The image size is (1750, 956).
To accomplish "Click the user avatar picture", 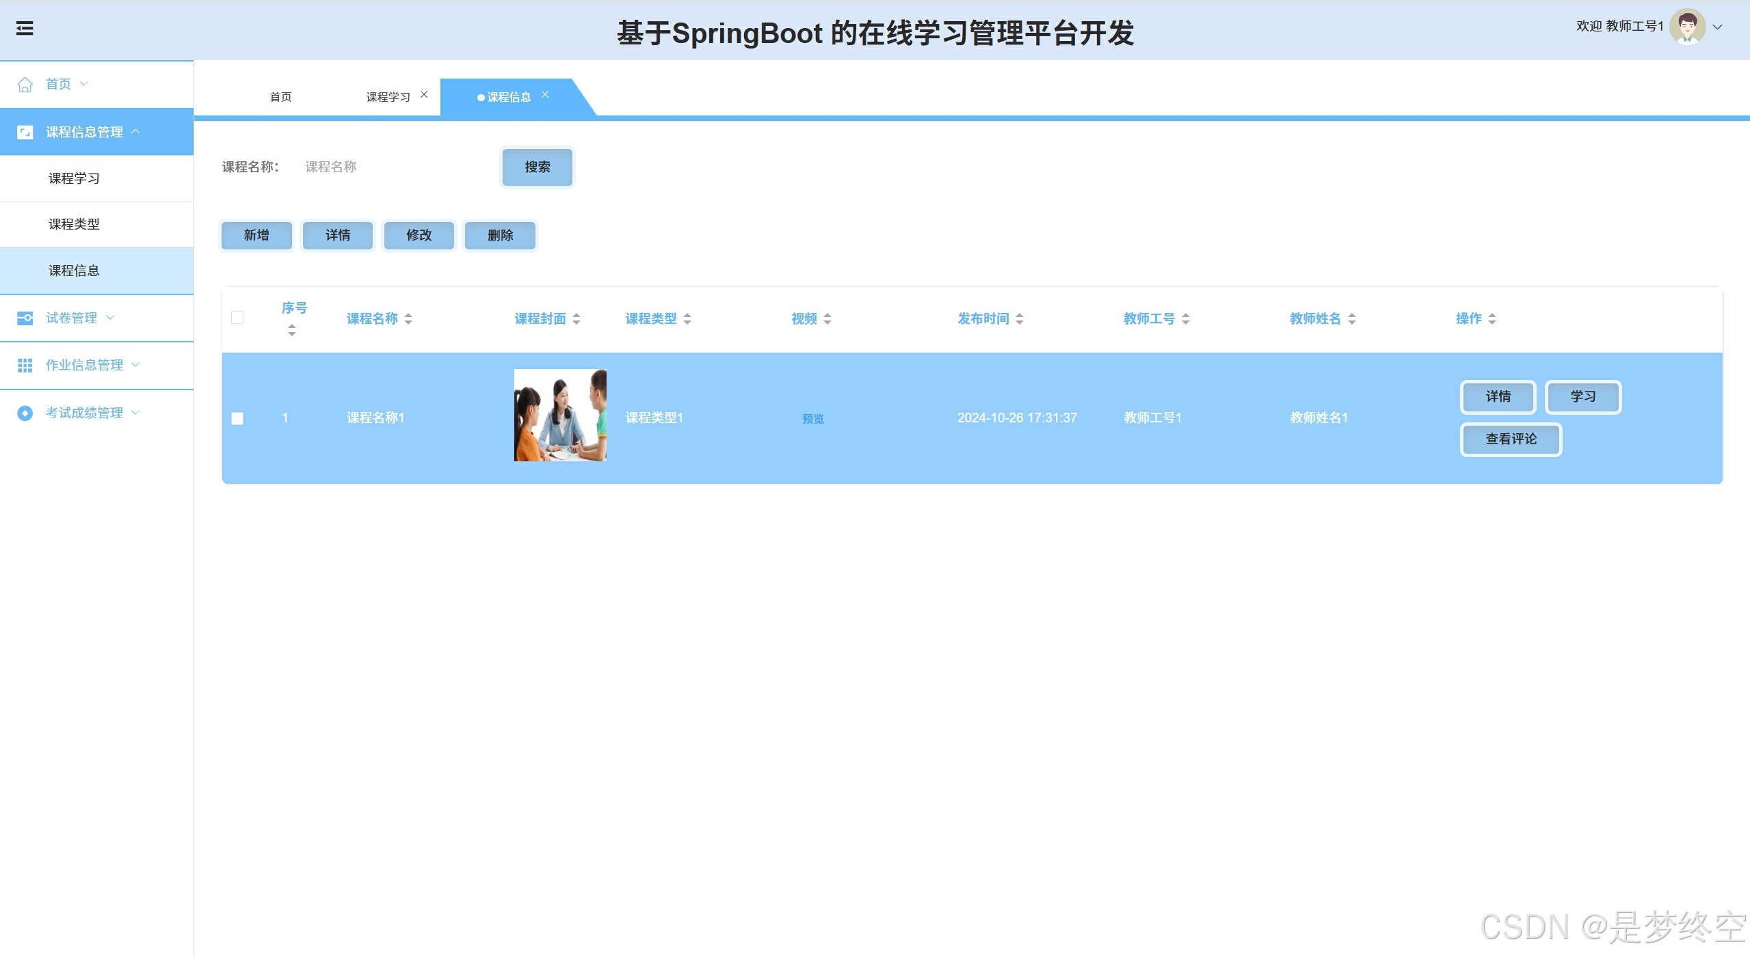I will pos(1687,27).
